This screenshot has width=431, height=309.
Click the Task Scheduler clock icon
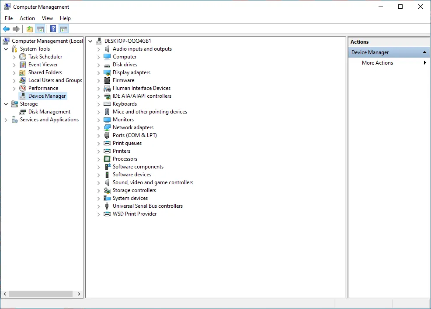tap(23, 57)
